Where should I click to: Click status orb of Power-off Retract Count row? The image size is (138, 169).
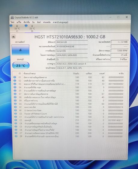[x=16, y=114]
